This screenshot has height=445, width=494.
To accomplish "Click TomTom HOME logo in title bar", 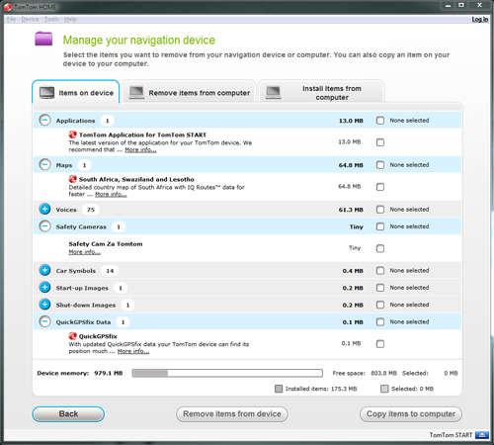I will point(8,7).
